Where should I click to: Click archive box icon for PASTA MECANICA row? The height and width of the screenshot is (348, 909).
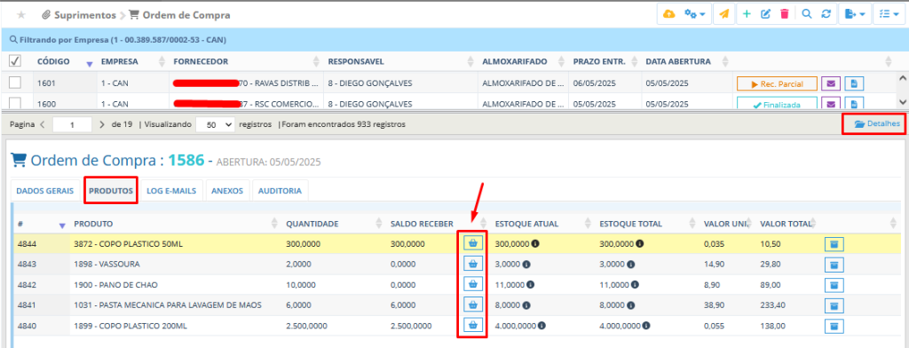tap(834, 305)
